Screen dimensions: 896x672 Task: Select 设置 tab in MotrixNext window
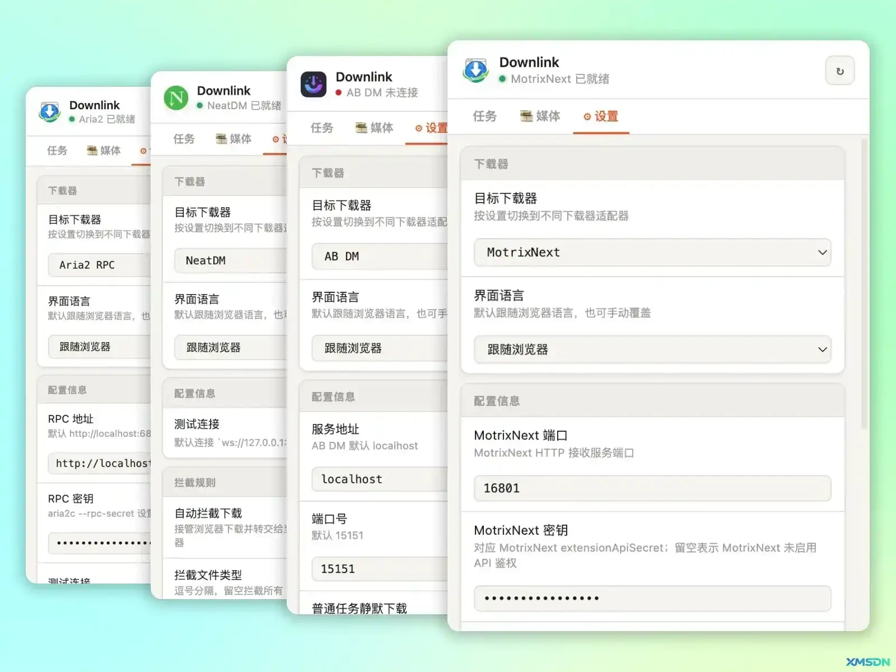601,116
